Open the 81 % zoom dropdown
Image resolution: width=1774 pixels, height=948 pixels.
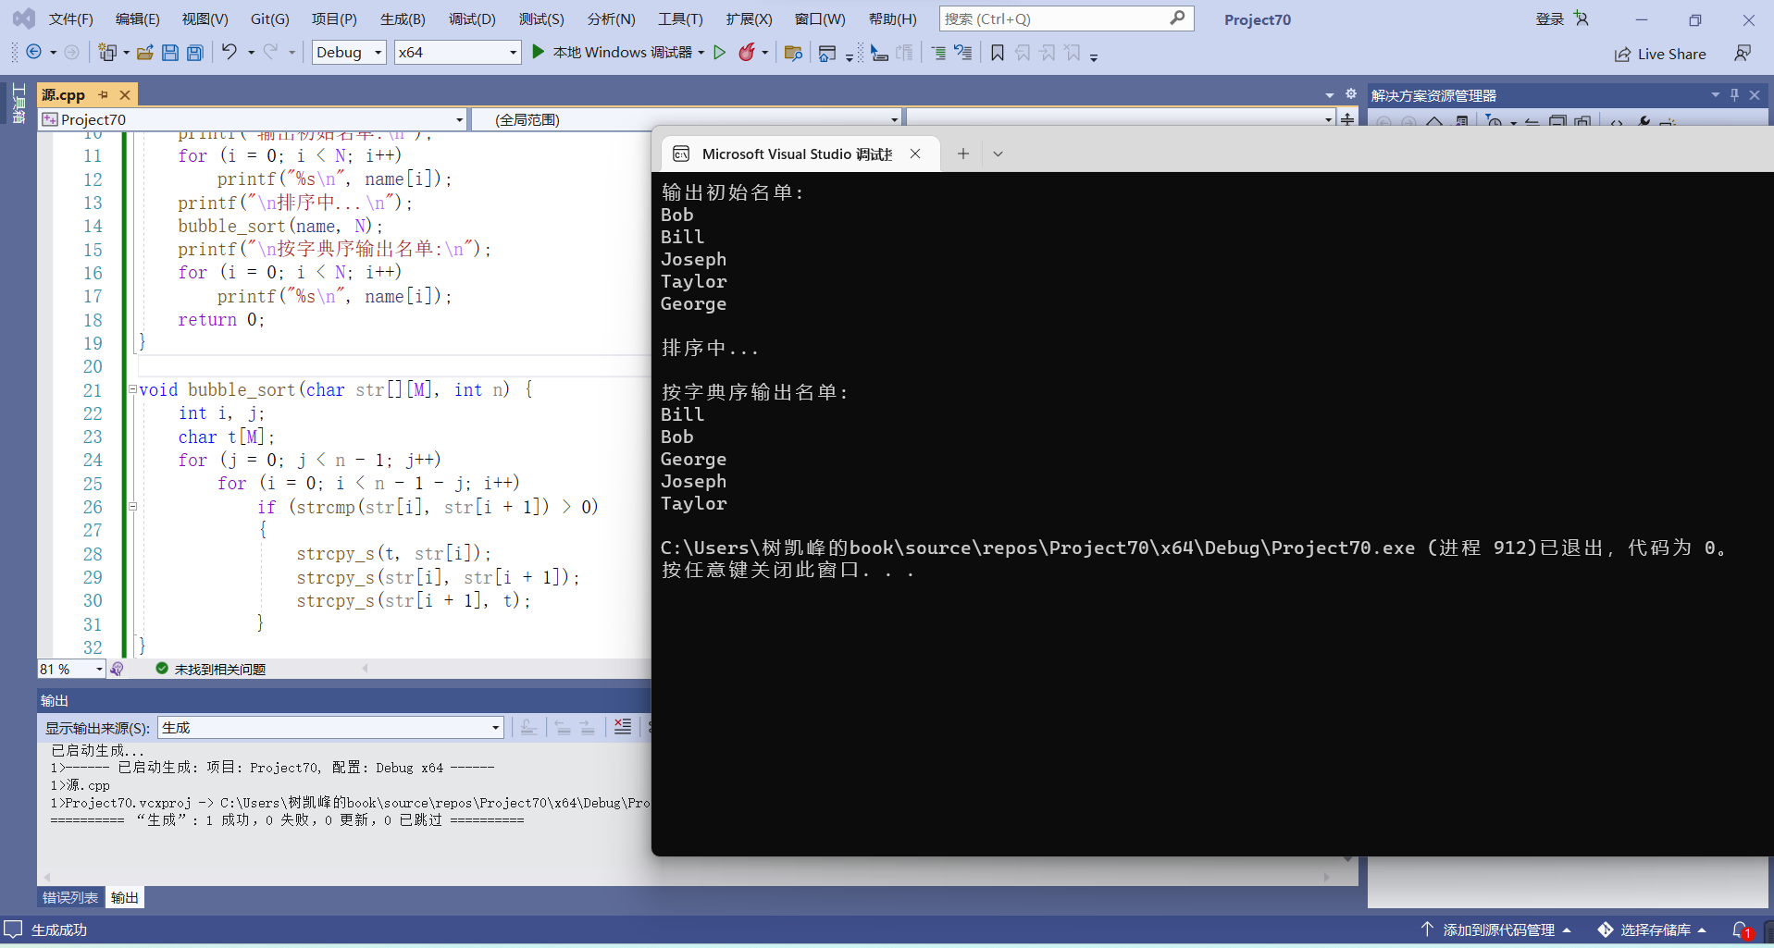point(71,669)
